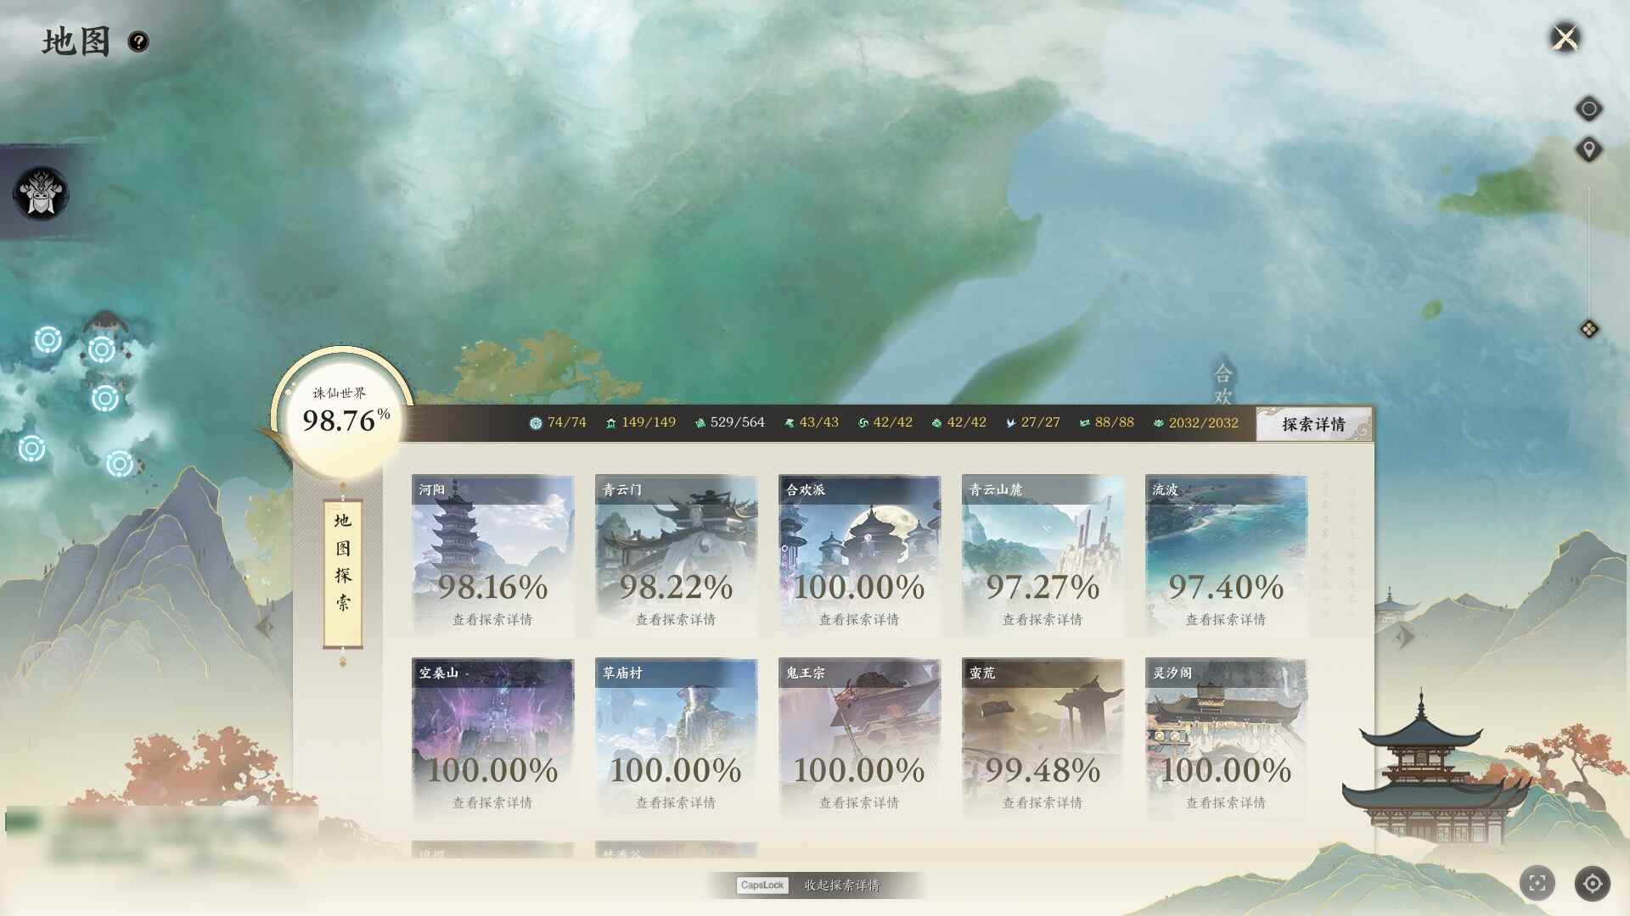The height and width of the screenshot is (916, 1630).
Task: Open the 蛮荒 region card
Action: click(x=1043, y=738)
